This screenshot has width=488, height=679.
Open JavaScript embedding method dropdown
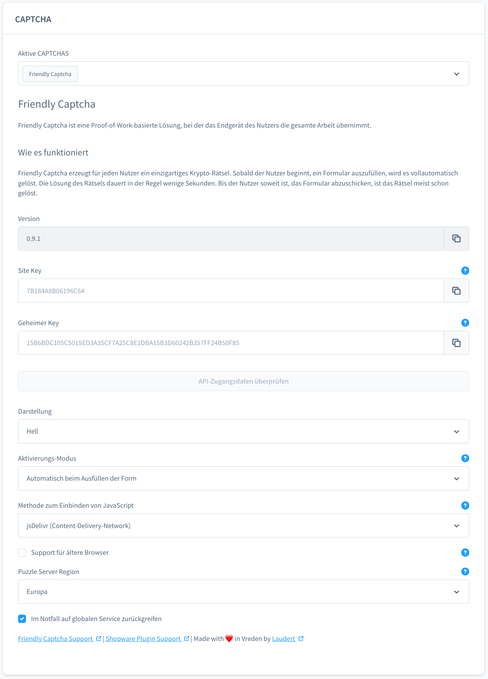[x=243, y=525]
